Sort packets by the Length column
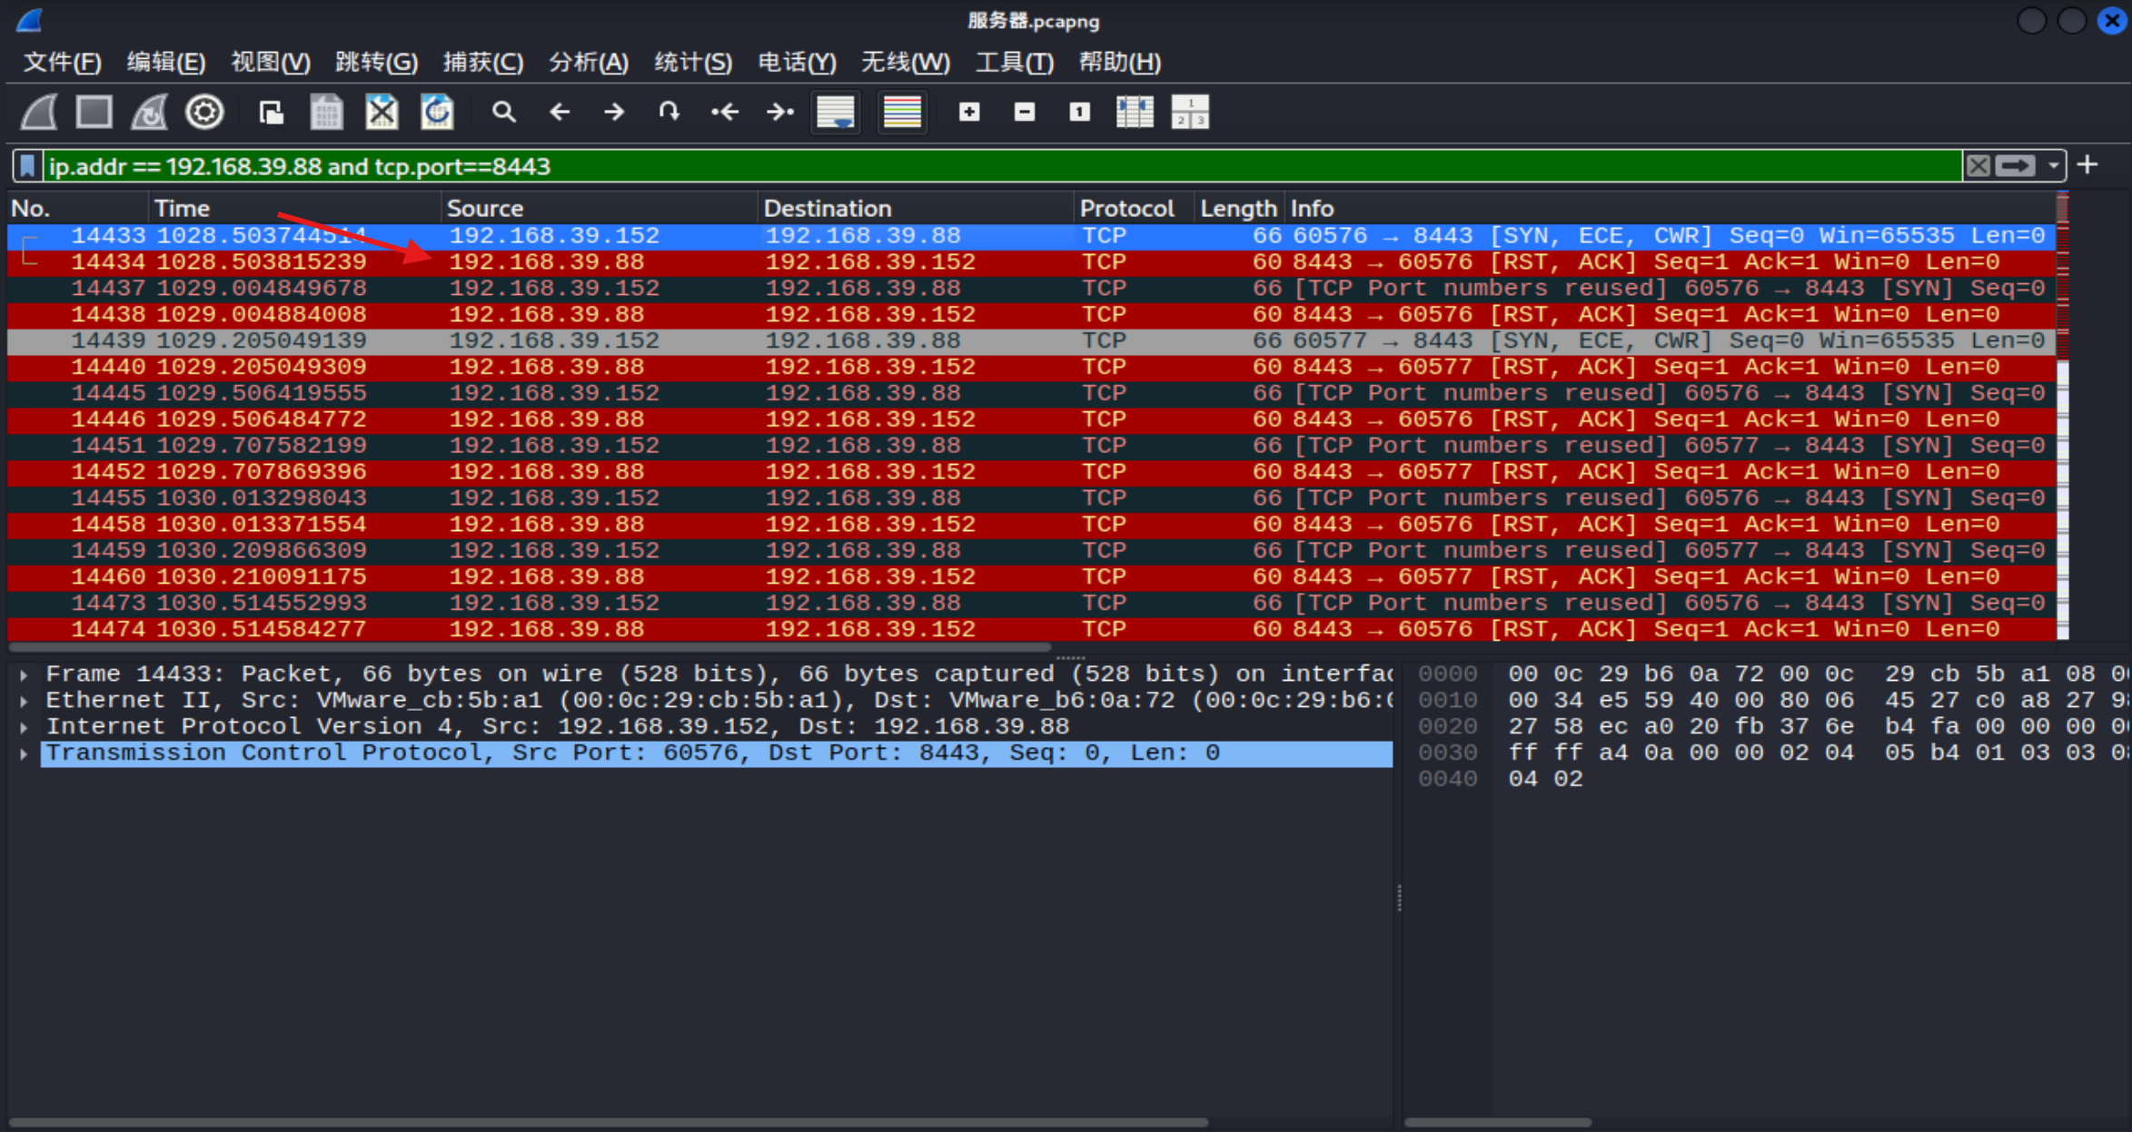The height and width of the screenshot is (1132, 2132). 1238,209
